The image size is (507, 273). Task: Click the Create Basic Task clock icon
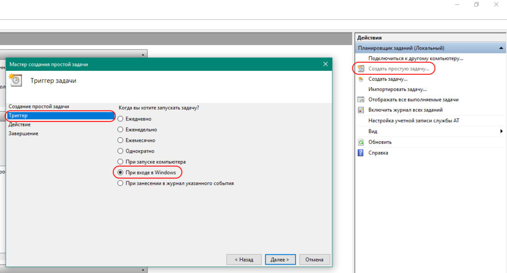pyautogui.click(x=361, y=68)
